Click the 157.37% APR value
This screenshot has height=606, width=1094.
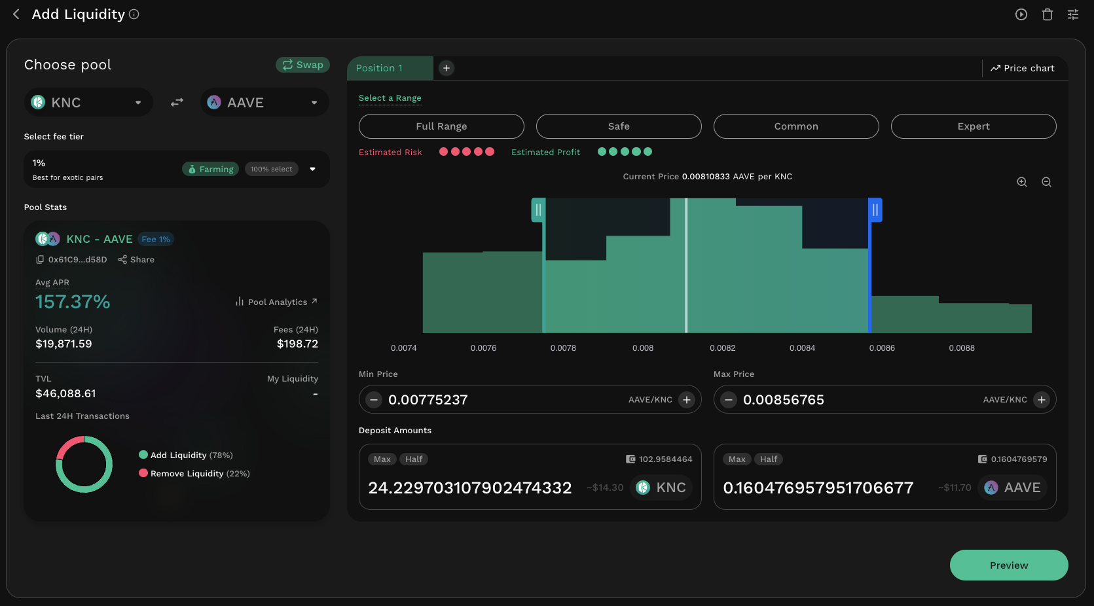[x=73, y=302]
